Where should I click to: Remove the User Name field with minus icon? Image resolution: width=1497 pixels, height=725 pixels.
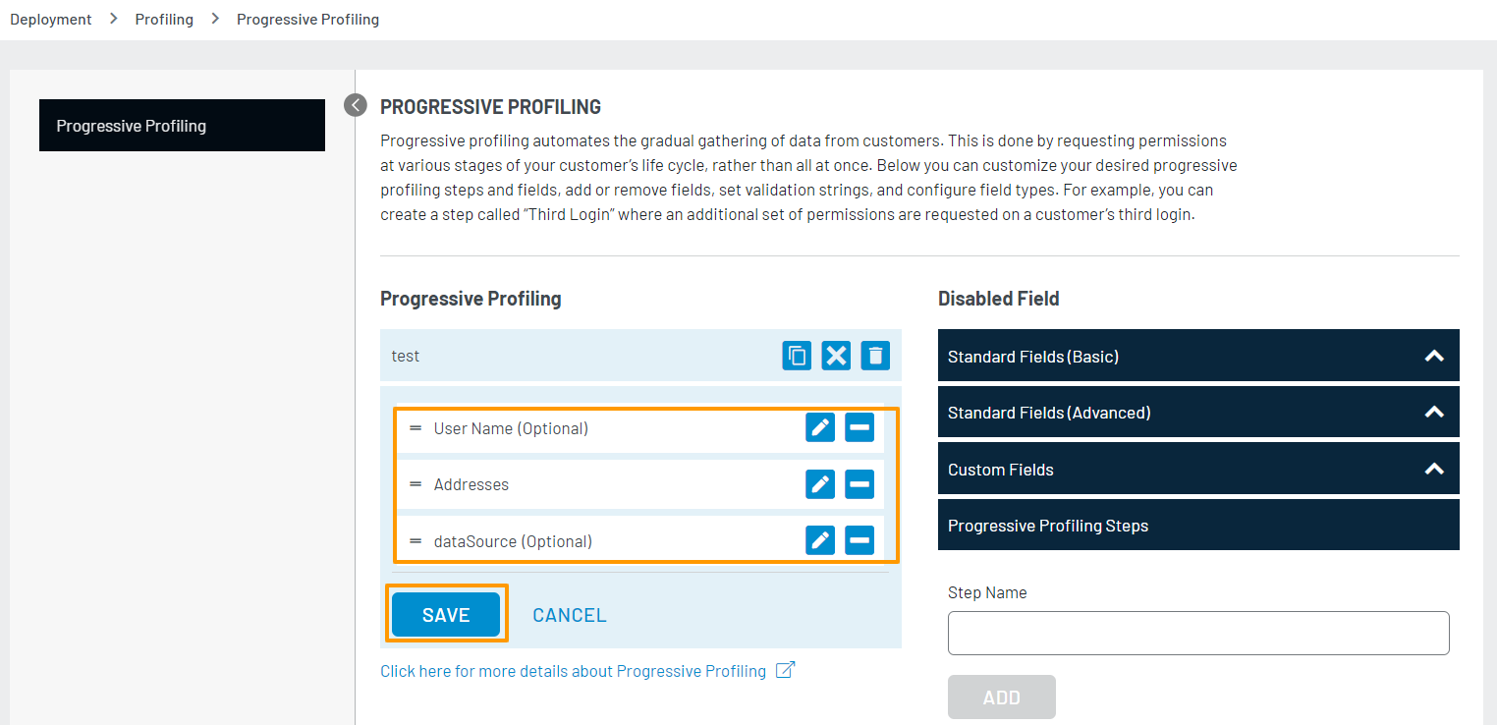(x=859, y=428)
